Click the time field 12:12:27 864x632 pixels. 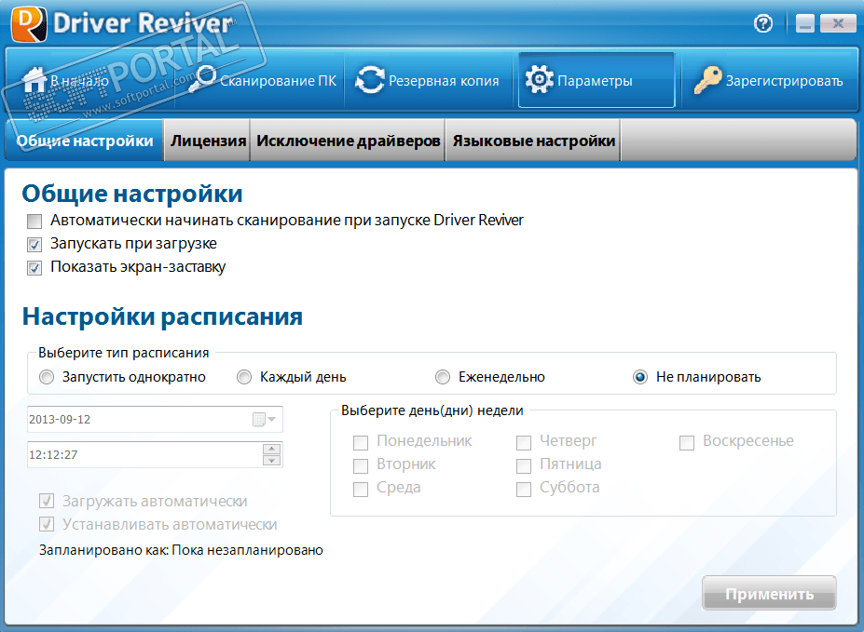155,455
